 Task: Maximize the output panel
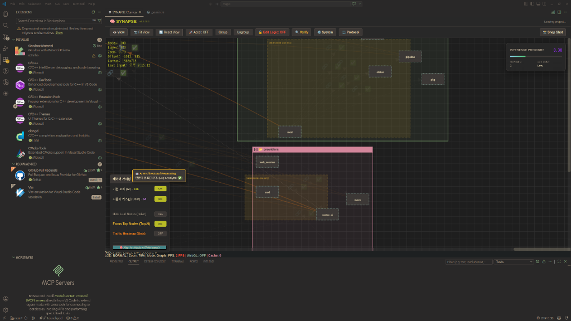click(559, 261)
